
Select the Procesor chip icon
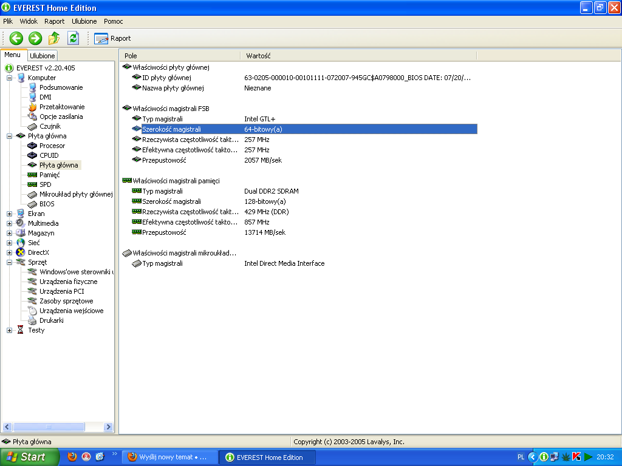click(33, 146)
